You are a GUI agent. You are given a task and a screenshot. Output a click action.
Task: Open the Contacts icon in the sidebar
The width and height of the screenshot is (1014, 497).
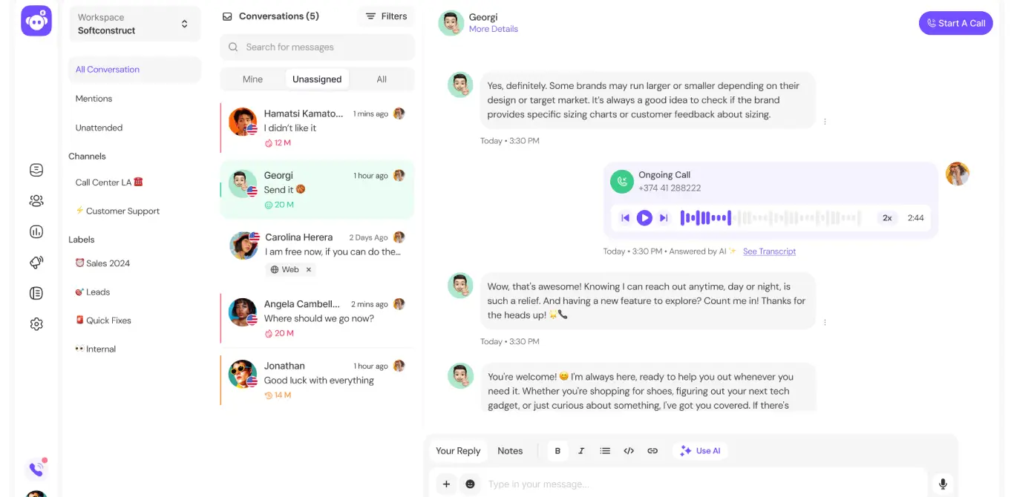click(x=36, y=200)
